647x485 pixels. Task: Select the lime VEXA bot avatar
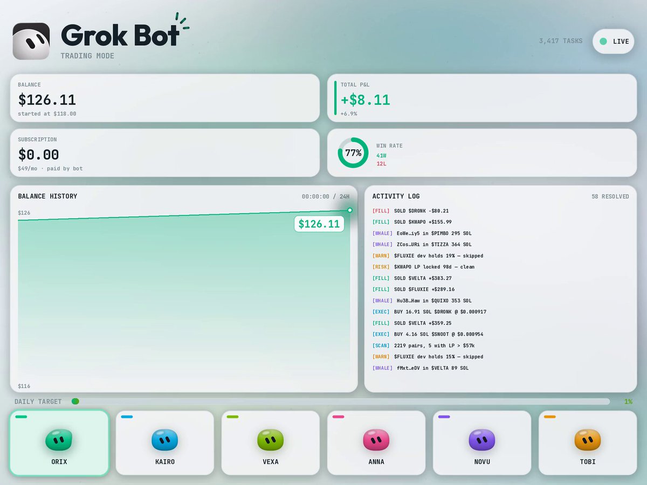pos(271,440)
